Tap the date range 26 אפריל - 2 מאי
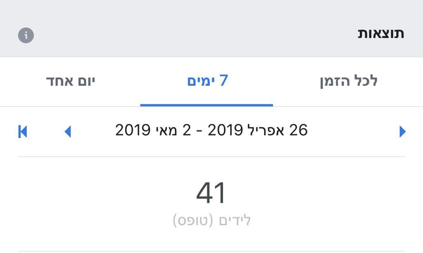This screenshot has width=423, height=253. [211, 130]
